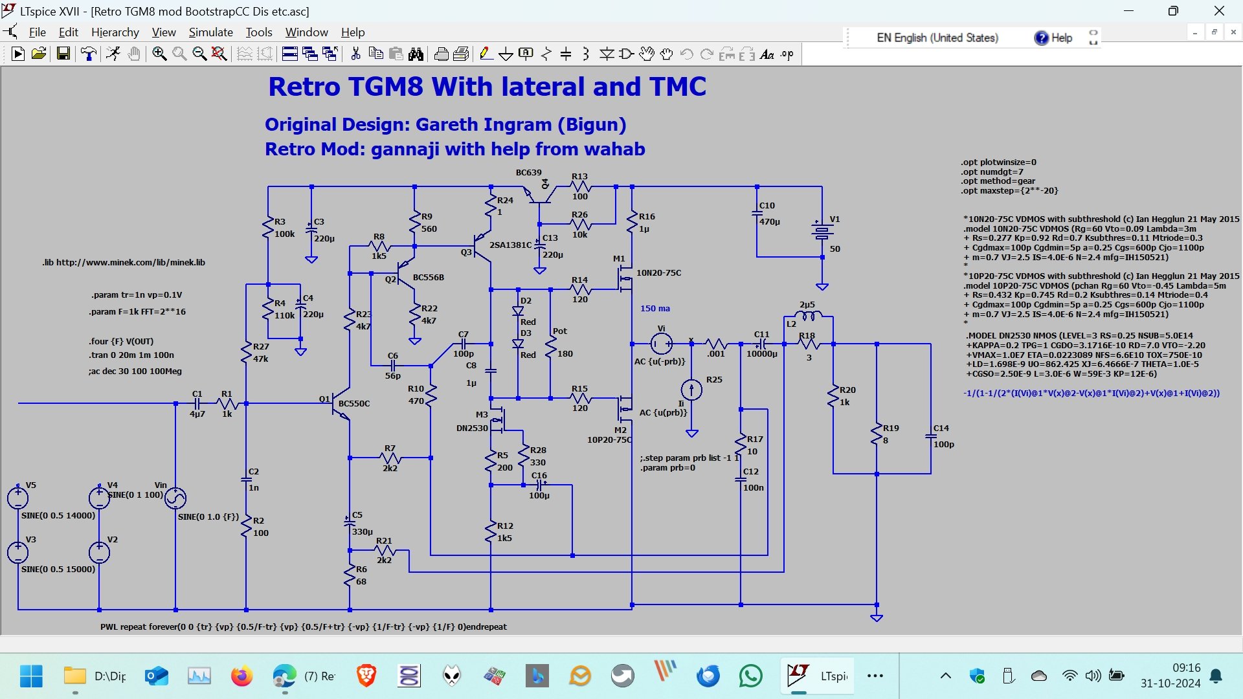Click the '.param F=1k FFT=2**16' text
This screenshot has width=1243, height=699.
click(137, 311)
